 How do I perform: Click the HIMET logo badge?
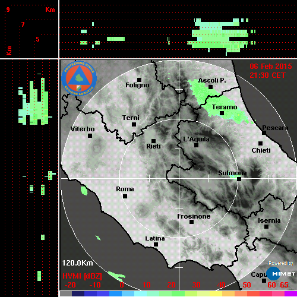coord(281,274)
